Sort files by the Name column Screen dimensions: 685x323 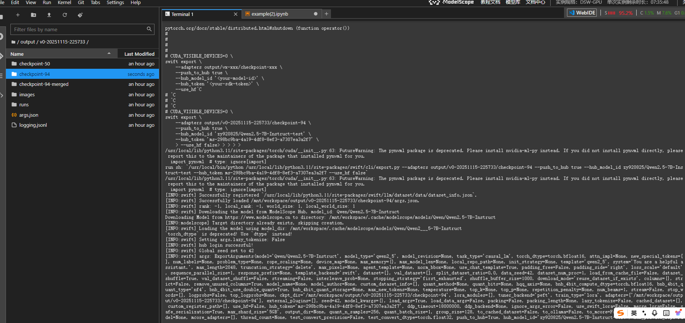click(61, 54)
